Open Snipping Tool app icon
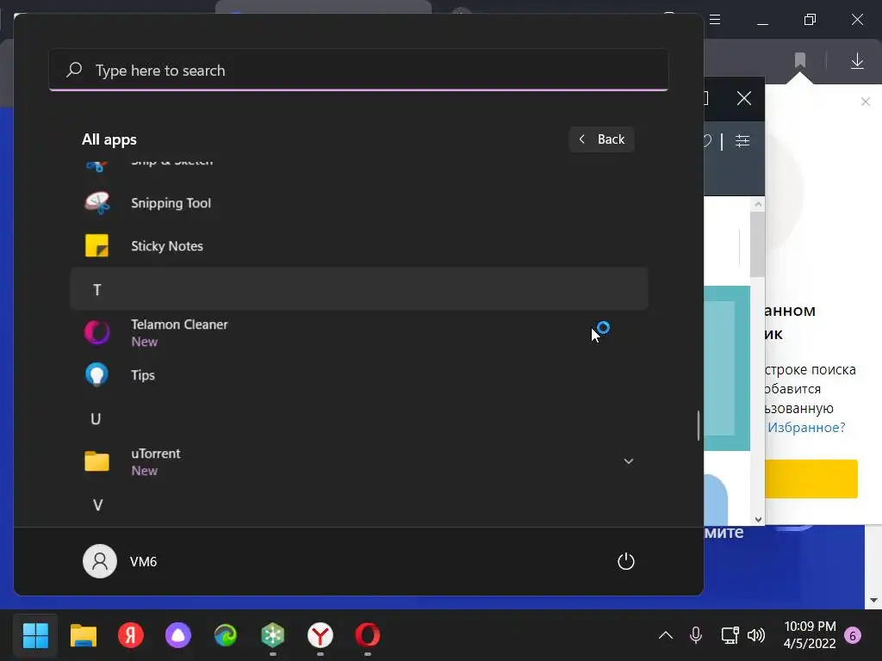The width and height of the screenshot is (882, 661). coord(96,203)
